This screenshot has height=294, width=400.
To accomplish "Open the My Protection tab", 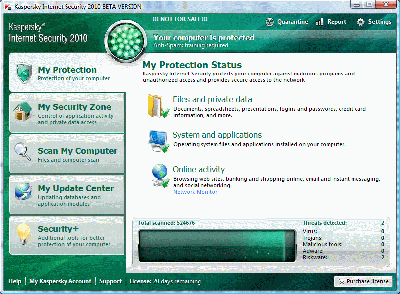I will [x=67, y=73].
